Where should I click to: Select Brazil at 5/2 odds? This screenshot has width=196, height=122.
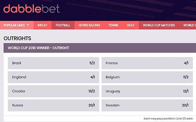[53, 63]
